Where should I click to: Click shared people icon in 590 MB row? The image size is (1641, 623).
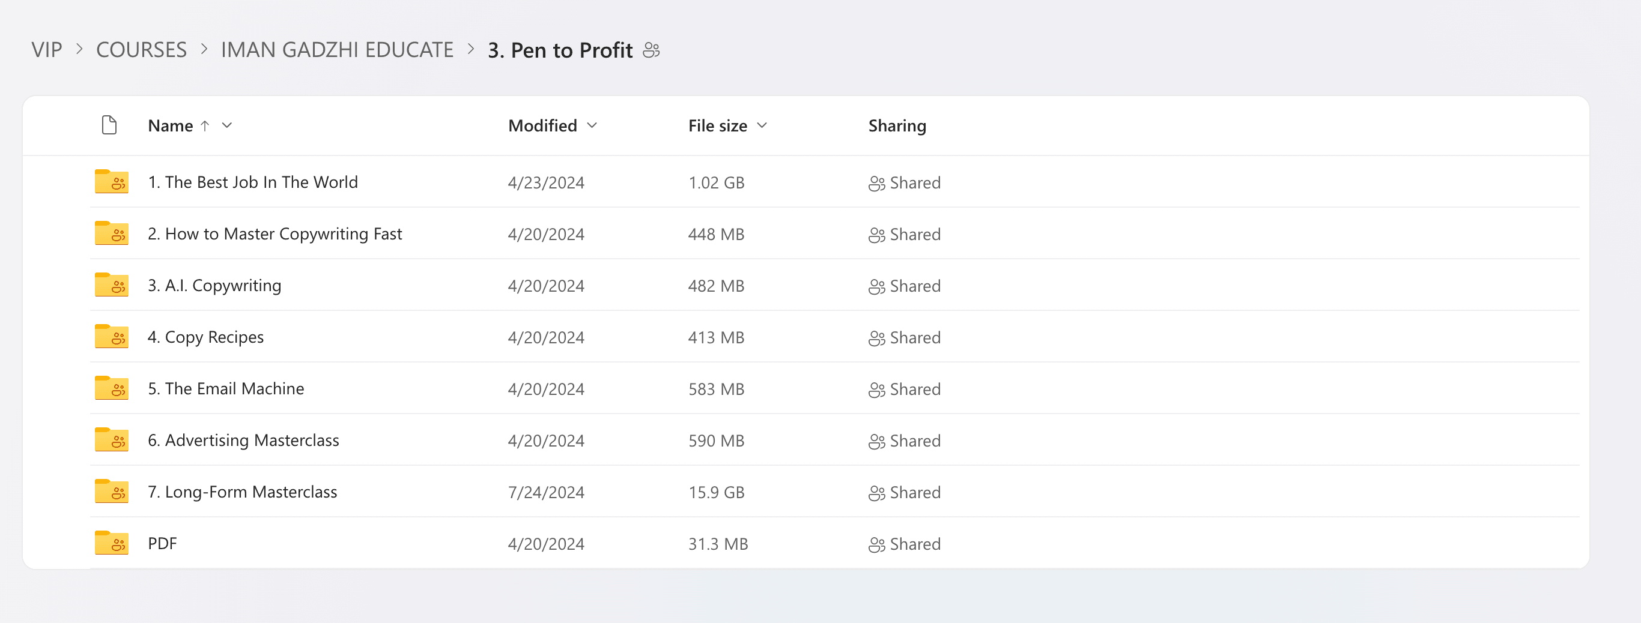click(x=876, y=441)
